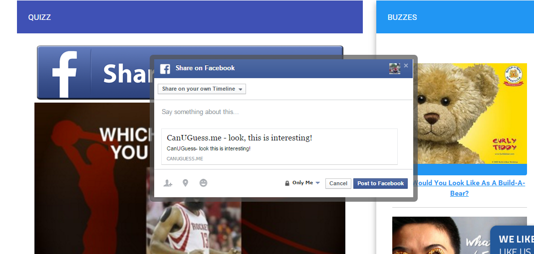Select the BUZZES section header
Image resolution: width=534 pixels, height=254 pixels.
tap(455, 17)
